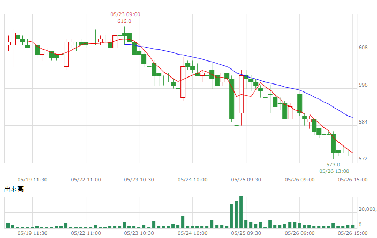This screenshot has height=238, width=377.
Task: Click price chart's 05/26 15:00 time label
Action: tap(353, 180)
